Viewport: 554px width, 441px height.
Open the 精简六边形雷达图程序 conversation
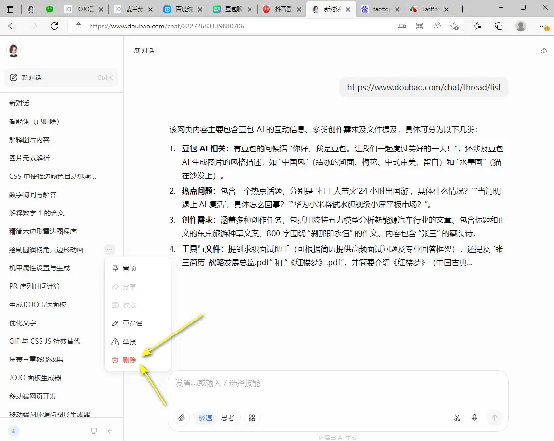(62, 231)
